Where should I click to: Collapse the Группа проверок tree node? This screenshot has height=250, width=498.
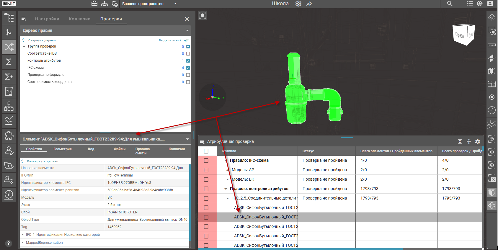click(x=24, y=47)
